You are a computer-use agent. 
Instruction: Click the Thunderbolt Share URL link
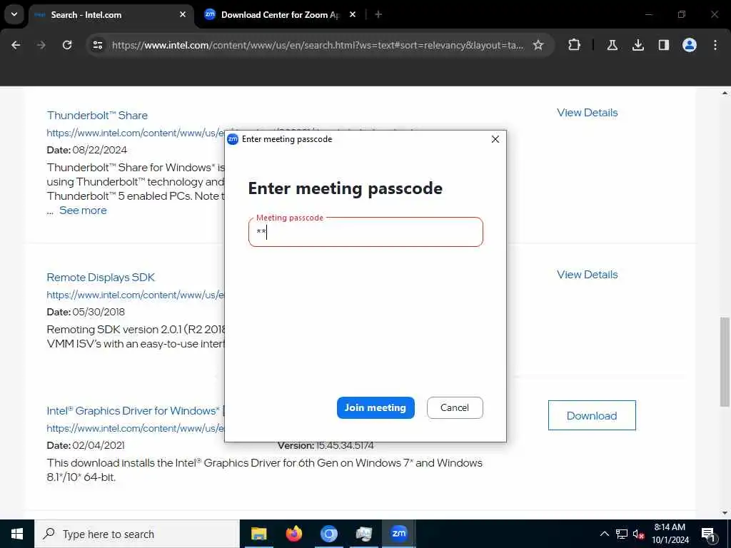click(135, 133)
